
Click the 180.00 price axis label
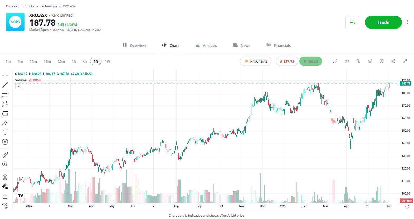pos(406,93)
